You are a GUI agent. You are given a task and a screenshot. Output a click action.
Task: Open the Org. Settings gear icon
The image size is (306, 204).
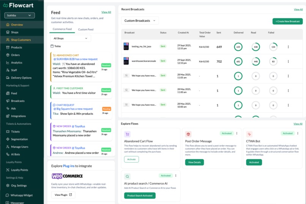[8, 185]
